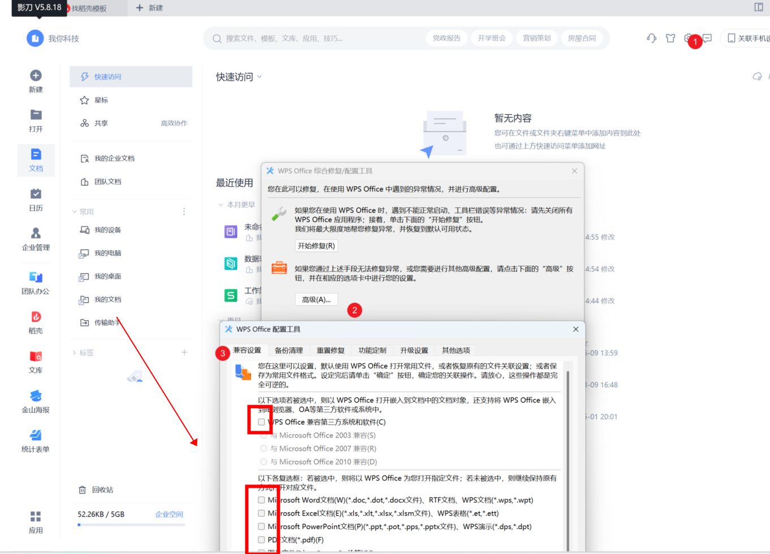The width and height of the screenshot is (770, 554).
Task: Open the 金山海报 icon
Action: tap(36, 396)
